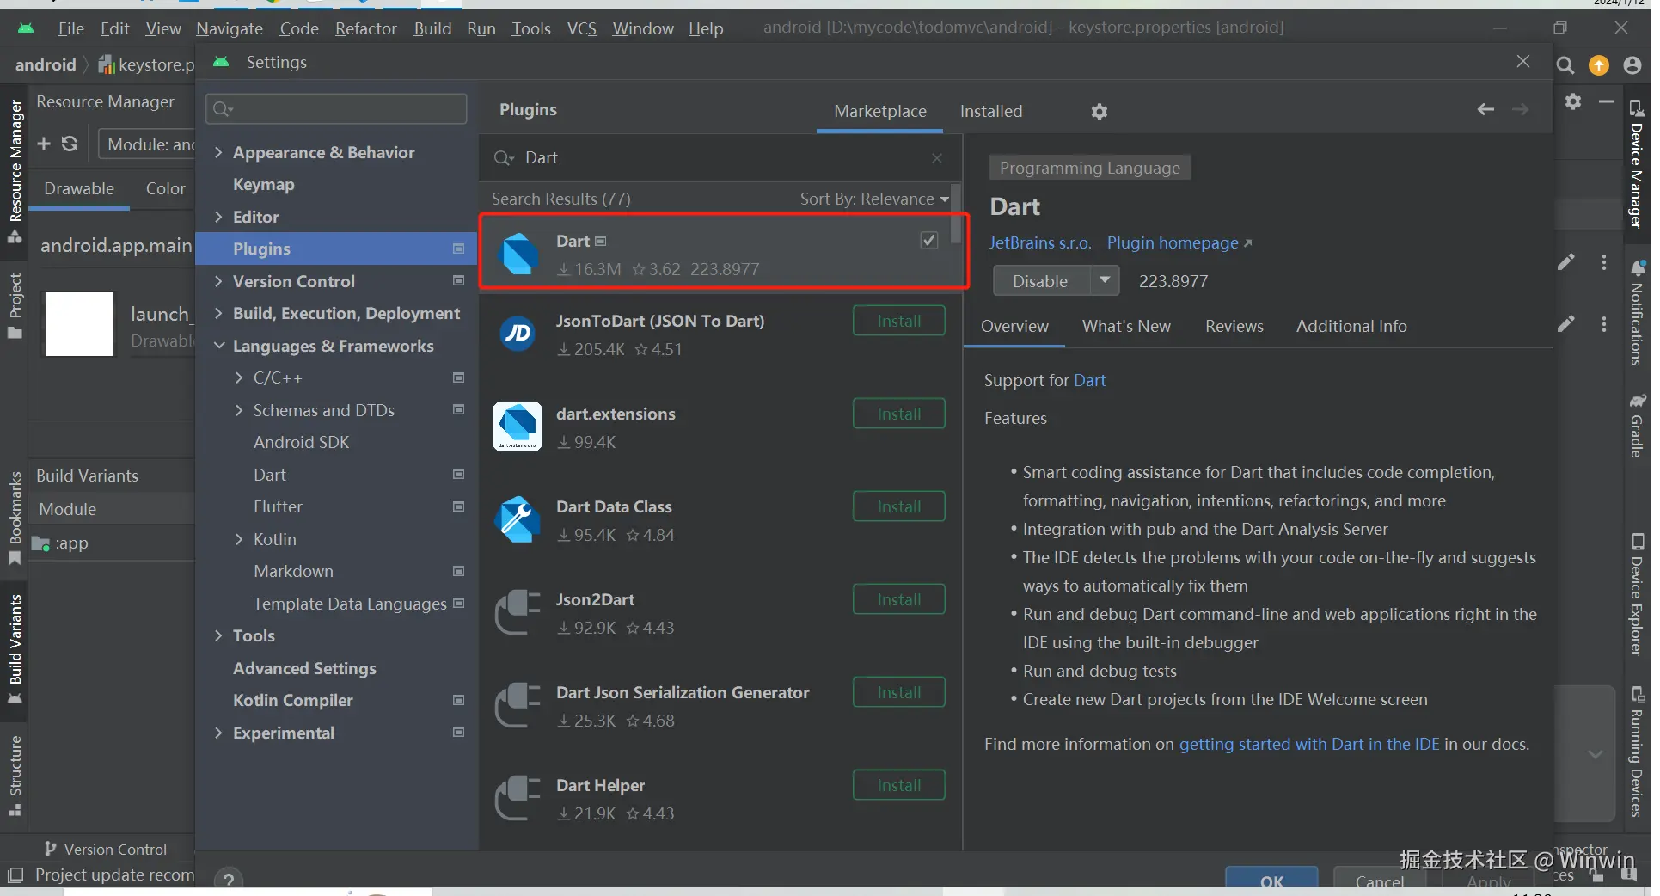The width and height of the screenshot is (1660, 896).
Task: Open the Additional Info tab
Action: pos(1351,327)
